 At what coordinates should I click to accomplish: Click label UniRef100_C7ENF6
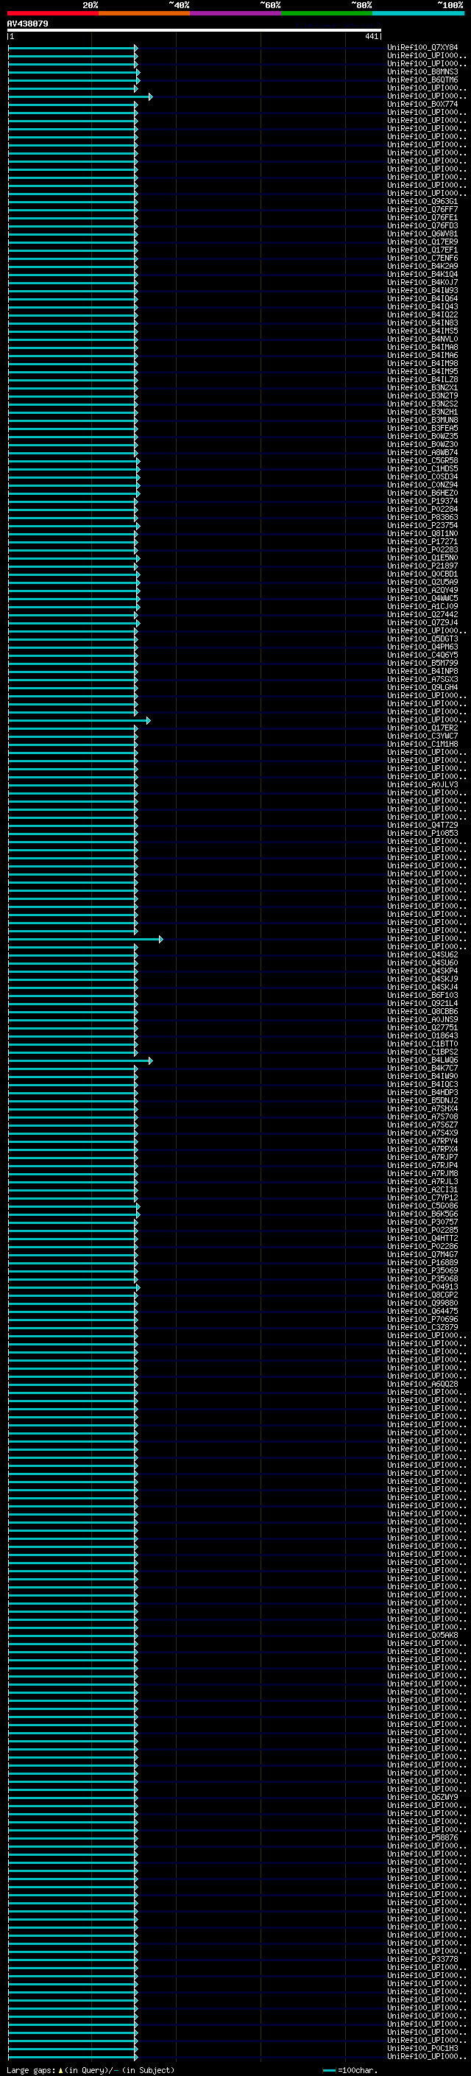(422, 258)
